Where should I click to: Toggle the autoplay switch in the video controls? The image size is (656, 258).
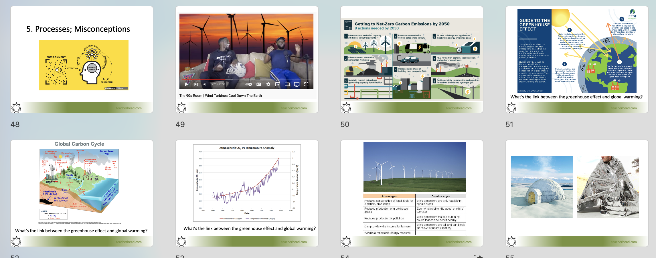point(249,84)
